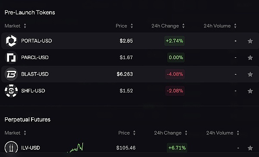
Task: Sort Perpetual Futures by 24h Change
Action: (x=171, y=133)
